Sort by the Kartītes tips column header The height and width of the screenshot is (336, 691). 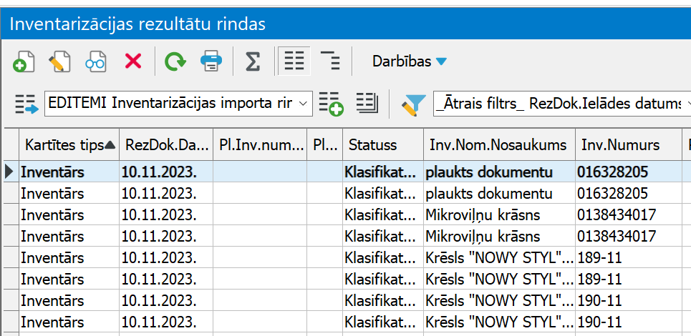pyautogui.click(x=69, y=144)
